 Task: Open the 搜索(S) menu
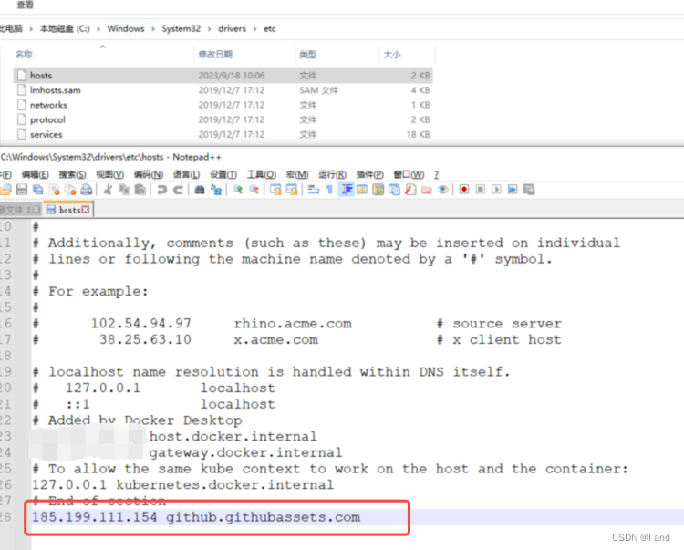click(x=72, y=174)
